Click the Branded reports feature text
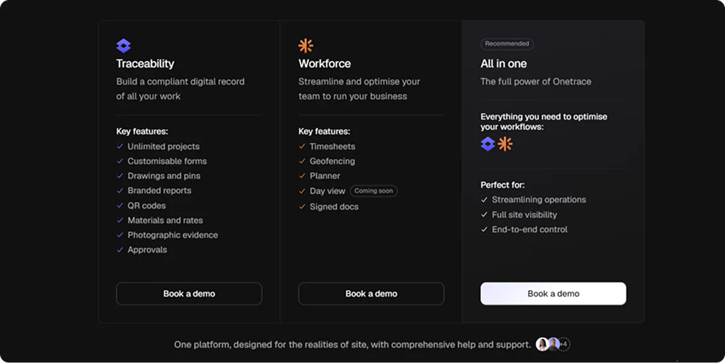This screenshot has width=725, height=363. pyautogui.click(x=159, y=190)
